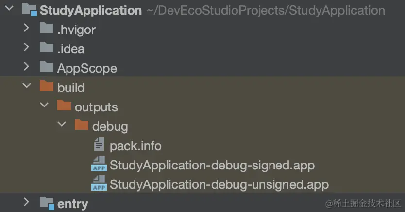405x212 pixels.
Task: Click the orange debug folder icon
Action: [x=82, y=126]
